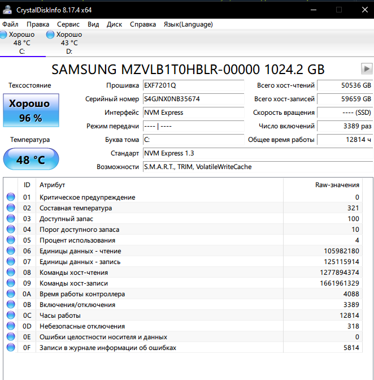
Task: Click raw value 1661961329
Action: coord(340,283)
